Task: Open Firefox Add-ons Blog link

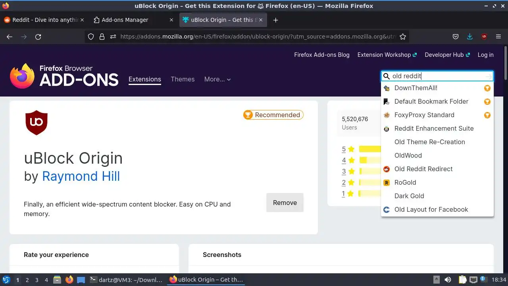Action: pos(322,55)
